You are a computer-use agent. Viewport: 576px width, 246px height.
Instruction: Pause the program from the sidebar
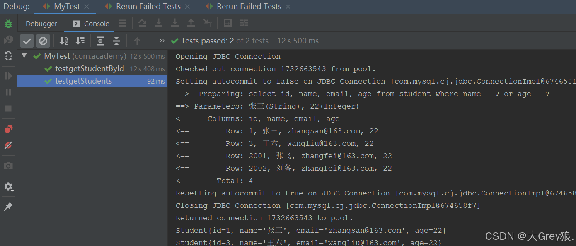coord(8,92)
